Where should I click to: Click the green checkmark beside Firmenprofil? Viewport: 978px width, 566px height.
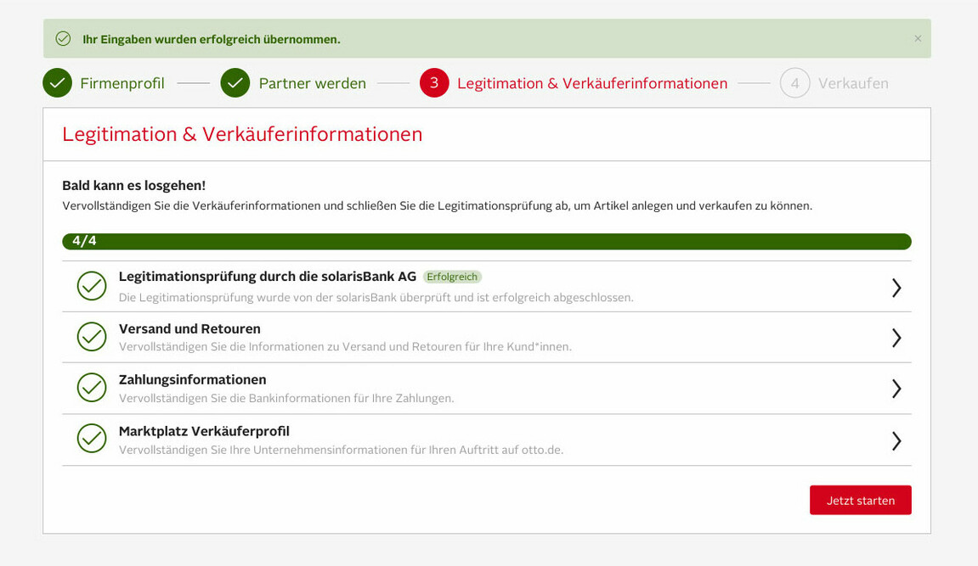point(56,83)
